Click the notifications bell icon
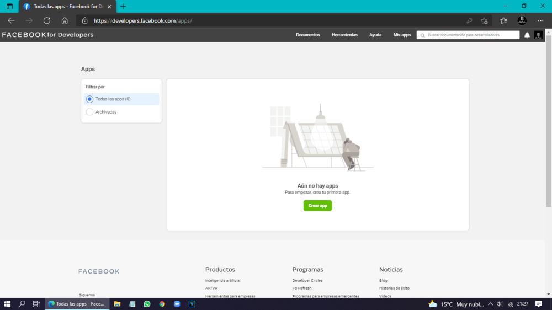This screenshot has width=552, height=310. point(527,35)
